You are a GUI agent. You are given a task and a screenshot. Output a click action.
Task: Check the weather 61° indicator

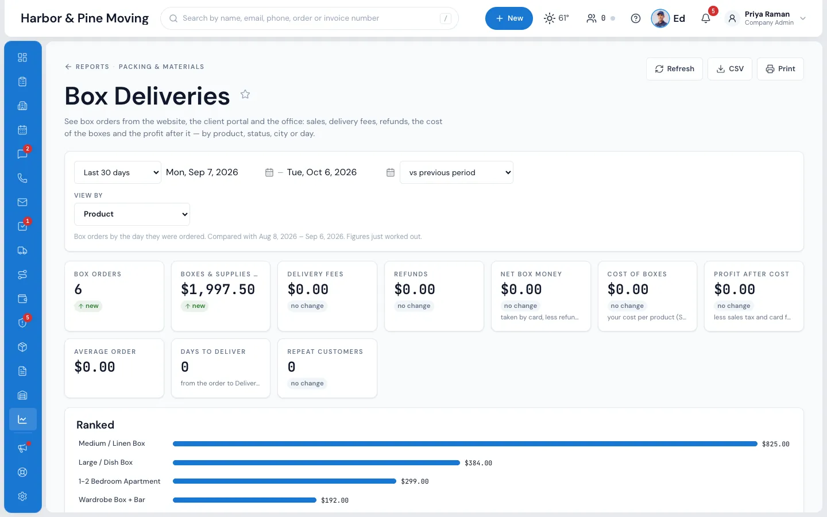(x=557, y=18)
